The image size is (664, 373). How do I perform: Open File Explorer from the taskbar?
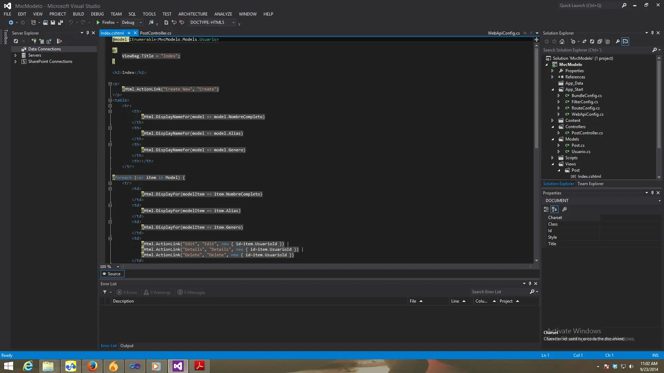48,366
